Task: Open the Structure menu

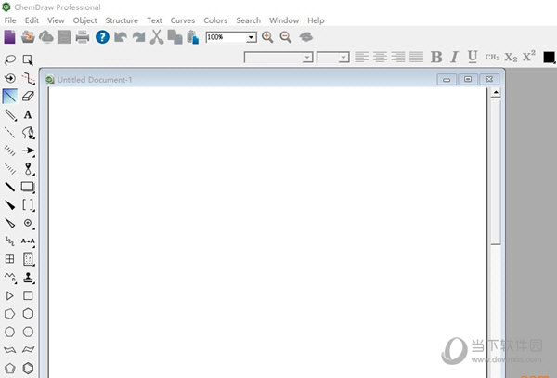Action: [122, 20]
